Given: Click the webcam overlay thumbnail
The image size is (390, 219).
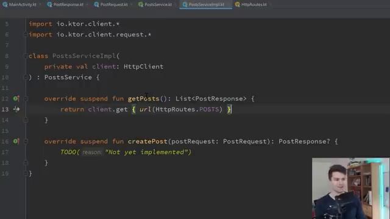Looking at the screenshot, I should [x=351, y=188].
